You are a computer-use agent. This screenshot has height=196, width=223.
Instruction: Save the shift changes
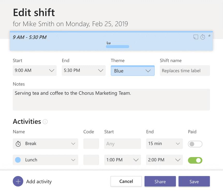coord(194,182)
